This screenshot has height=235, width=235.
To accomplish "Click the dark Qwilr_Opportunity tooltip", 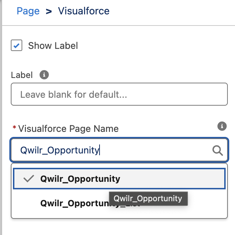I will point(148,199).
